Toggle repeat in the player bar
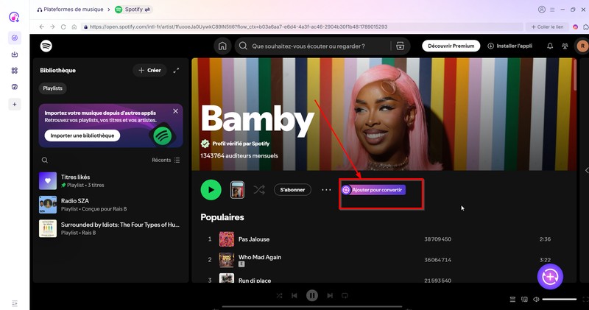The width and height of the screenshot is (589, 310). pos(345,296)
